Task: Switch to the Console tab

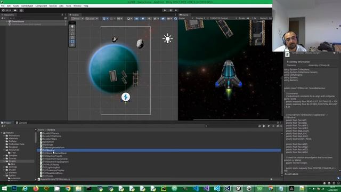Action: [21, 123]
